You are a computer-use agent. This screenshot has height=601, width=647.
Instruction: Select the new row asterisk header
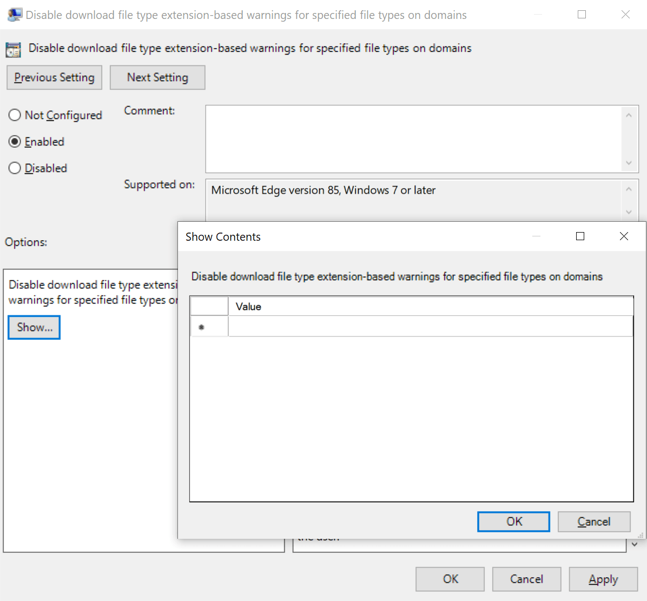[x=209, y=327]
